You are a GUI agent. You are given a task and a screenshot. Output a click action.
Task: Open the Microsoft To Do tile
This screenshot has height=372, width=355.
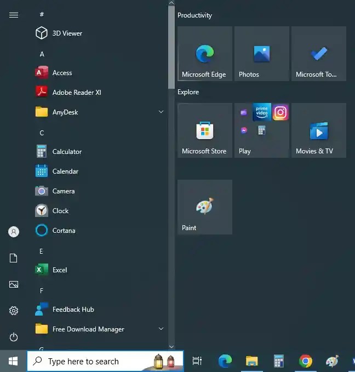point(319,54)
